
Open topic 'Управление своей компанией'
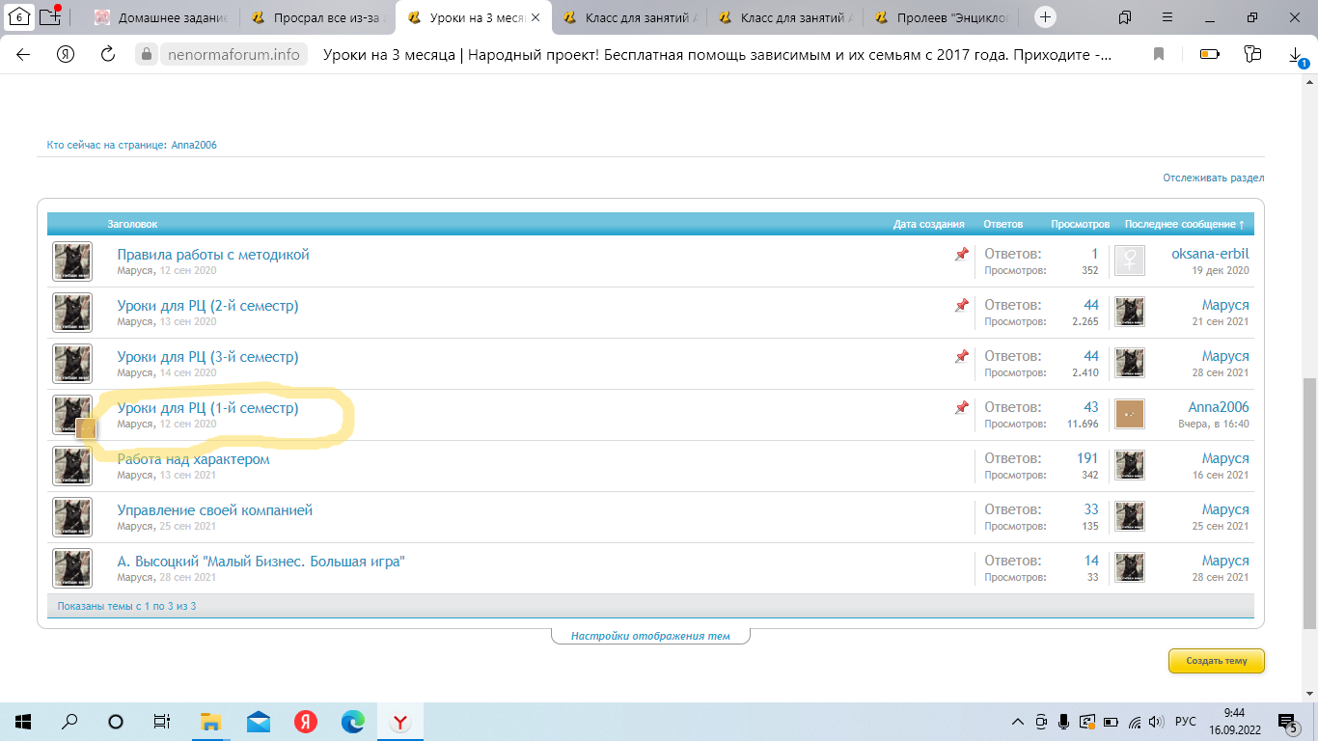tap(215, 510)
